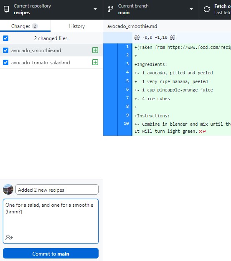Click the Changes count badge '2'
This screenshot has height=261, width=231.
(35, 26)
